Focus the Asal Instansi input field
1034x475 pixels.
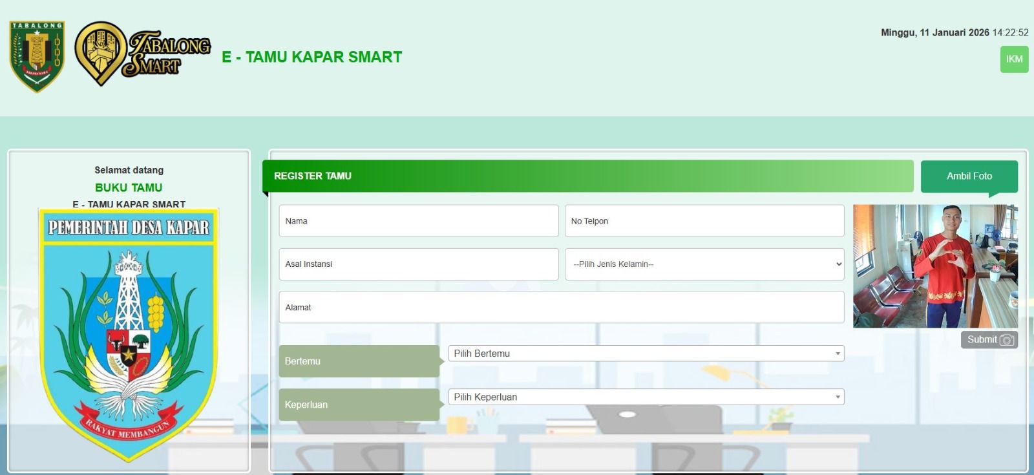(419, 264)
